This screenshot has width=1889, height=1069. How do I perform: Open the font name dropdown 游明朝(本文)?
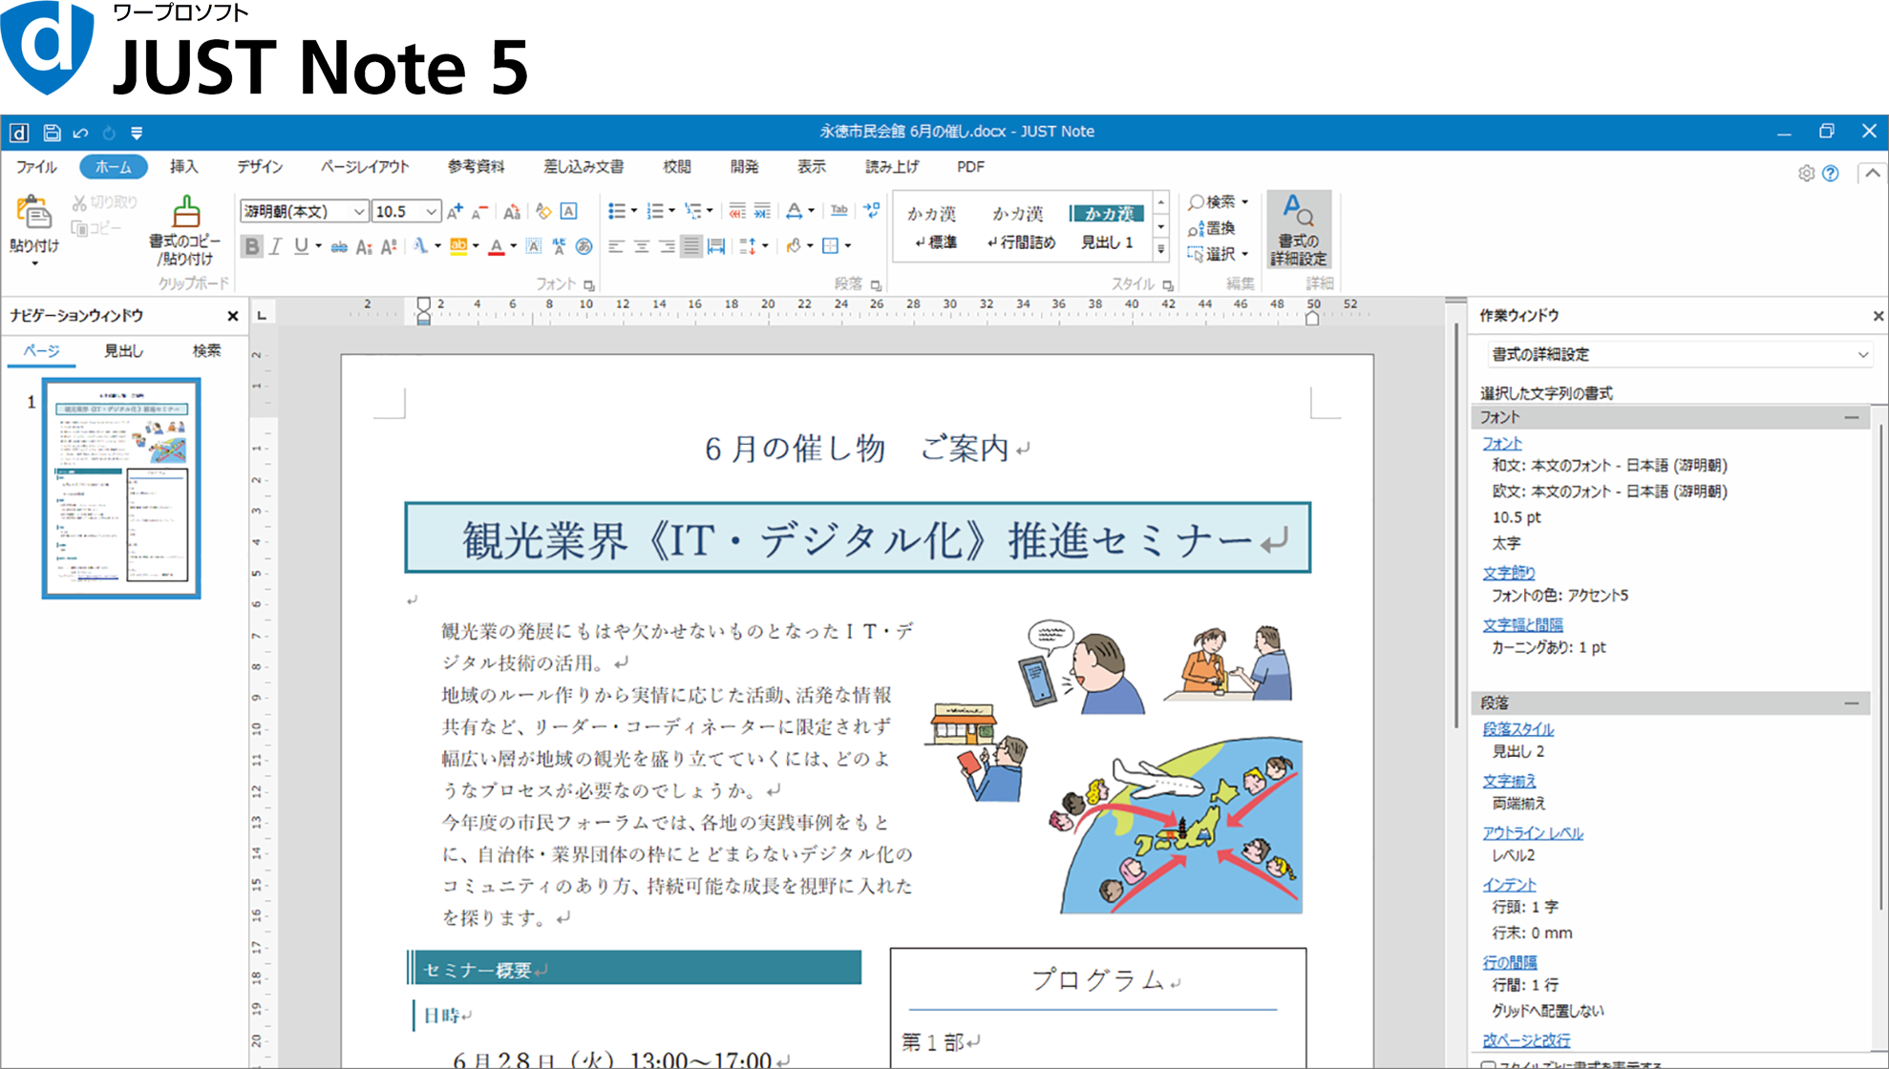click(359, 212)
